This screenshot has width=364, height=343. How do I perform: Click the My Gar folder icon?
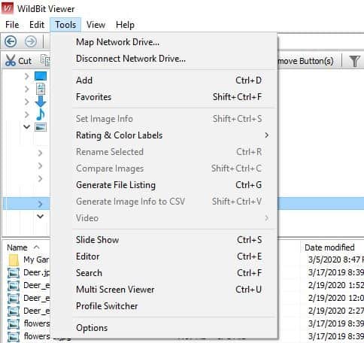[14, 260]
